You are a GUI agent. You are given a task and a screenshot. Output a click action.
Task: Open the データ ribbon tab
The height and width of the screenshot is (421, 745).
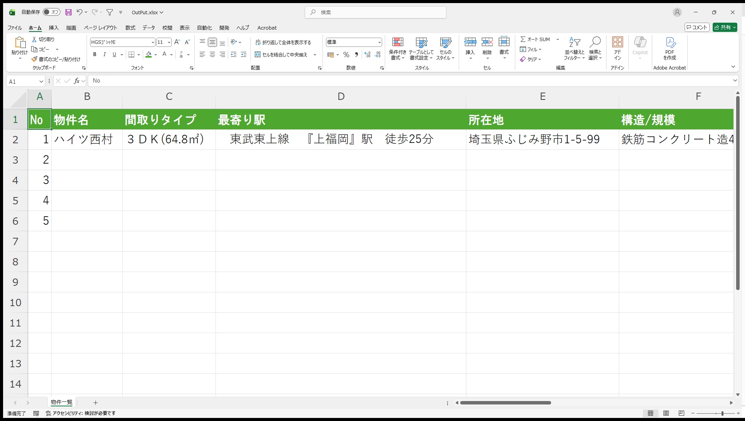click(149, 28)
